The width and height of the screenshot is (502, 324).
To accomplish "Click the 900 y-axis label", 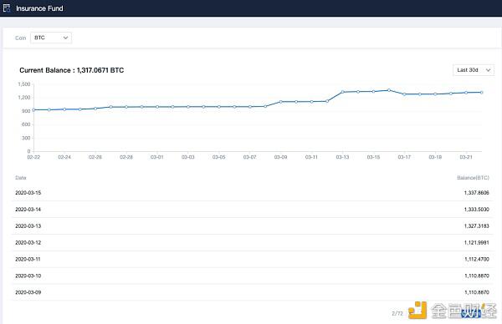I will pyautogui.click(x=26, y=111).
